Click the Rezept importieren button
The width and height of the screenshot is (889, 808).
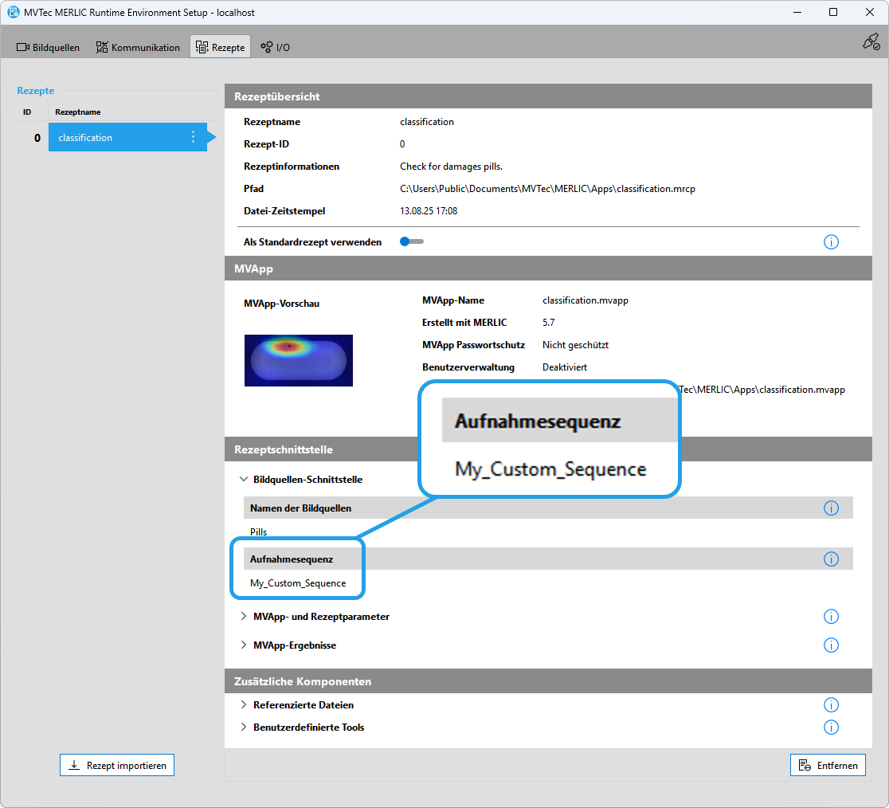(117, 765)
